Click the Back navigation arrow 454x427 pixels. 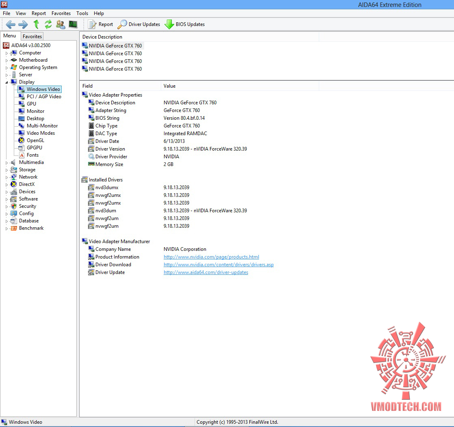[11, 24]
